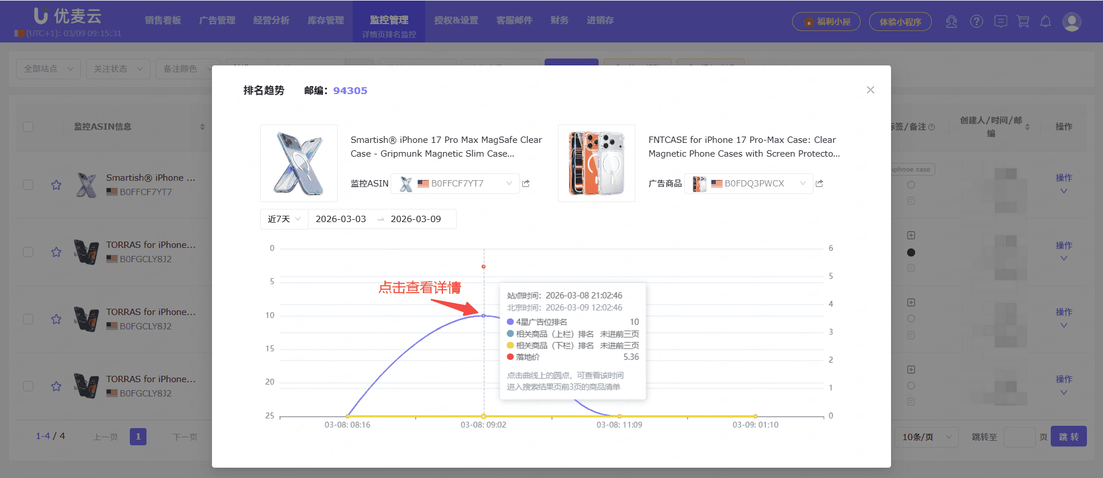Open external link next to B0FFCF7YT7
1103x478 pixels.
[526, 184]
